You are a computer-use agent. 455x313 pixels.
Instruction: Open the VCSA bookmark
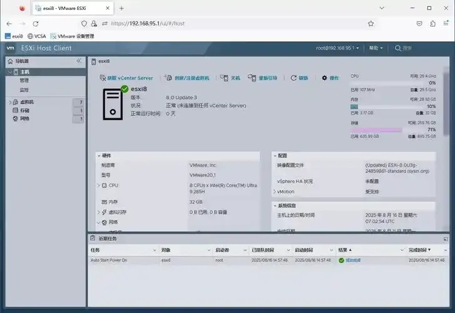36,36
